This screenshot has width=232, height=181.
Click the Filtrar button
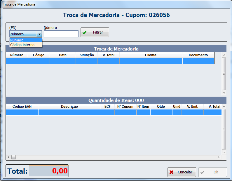pyautogui.click(x=95, y=32)
